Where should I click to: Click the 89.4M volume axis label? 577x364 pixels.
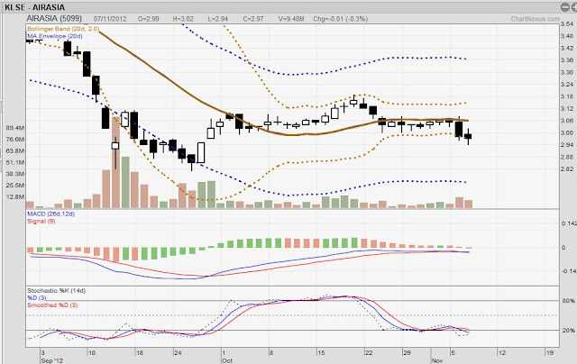click(x=15, y=128)
